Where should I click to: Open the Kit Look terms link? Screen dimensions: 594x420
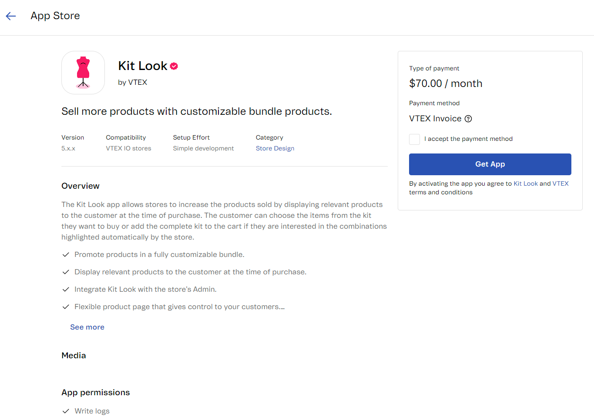pyautogui.click(x=526, y=184)
